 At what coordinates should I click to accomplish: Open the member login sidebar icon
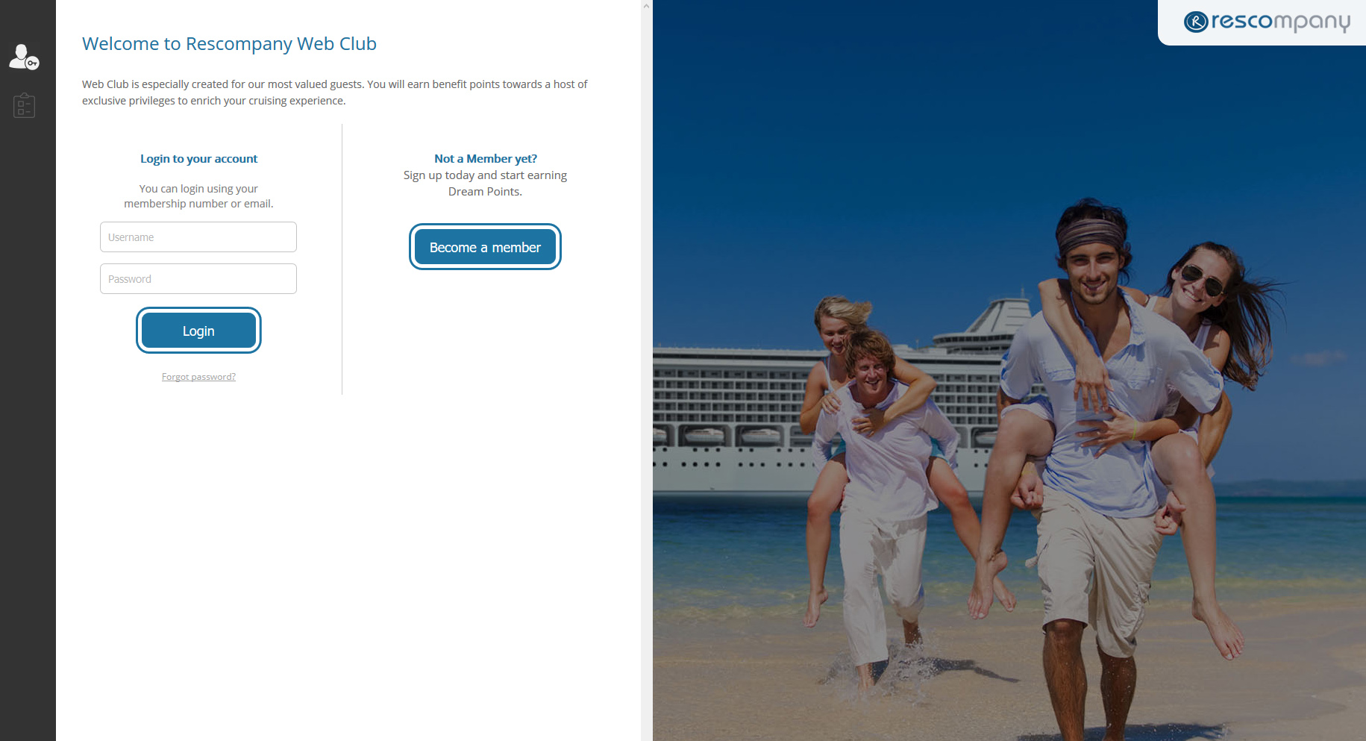(x=24, y=57)
